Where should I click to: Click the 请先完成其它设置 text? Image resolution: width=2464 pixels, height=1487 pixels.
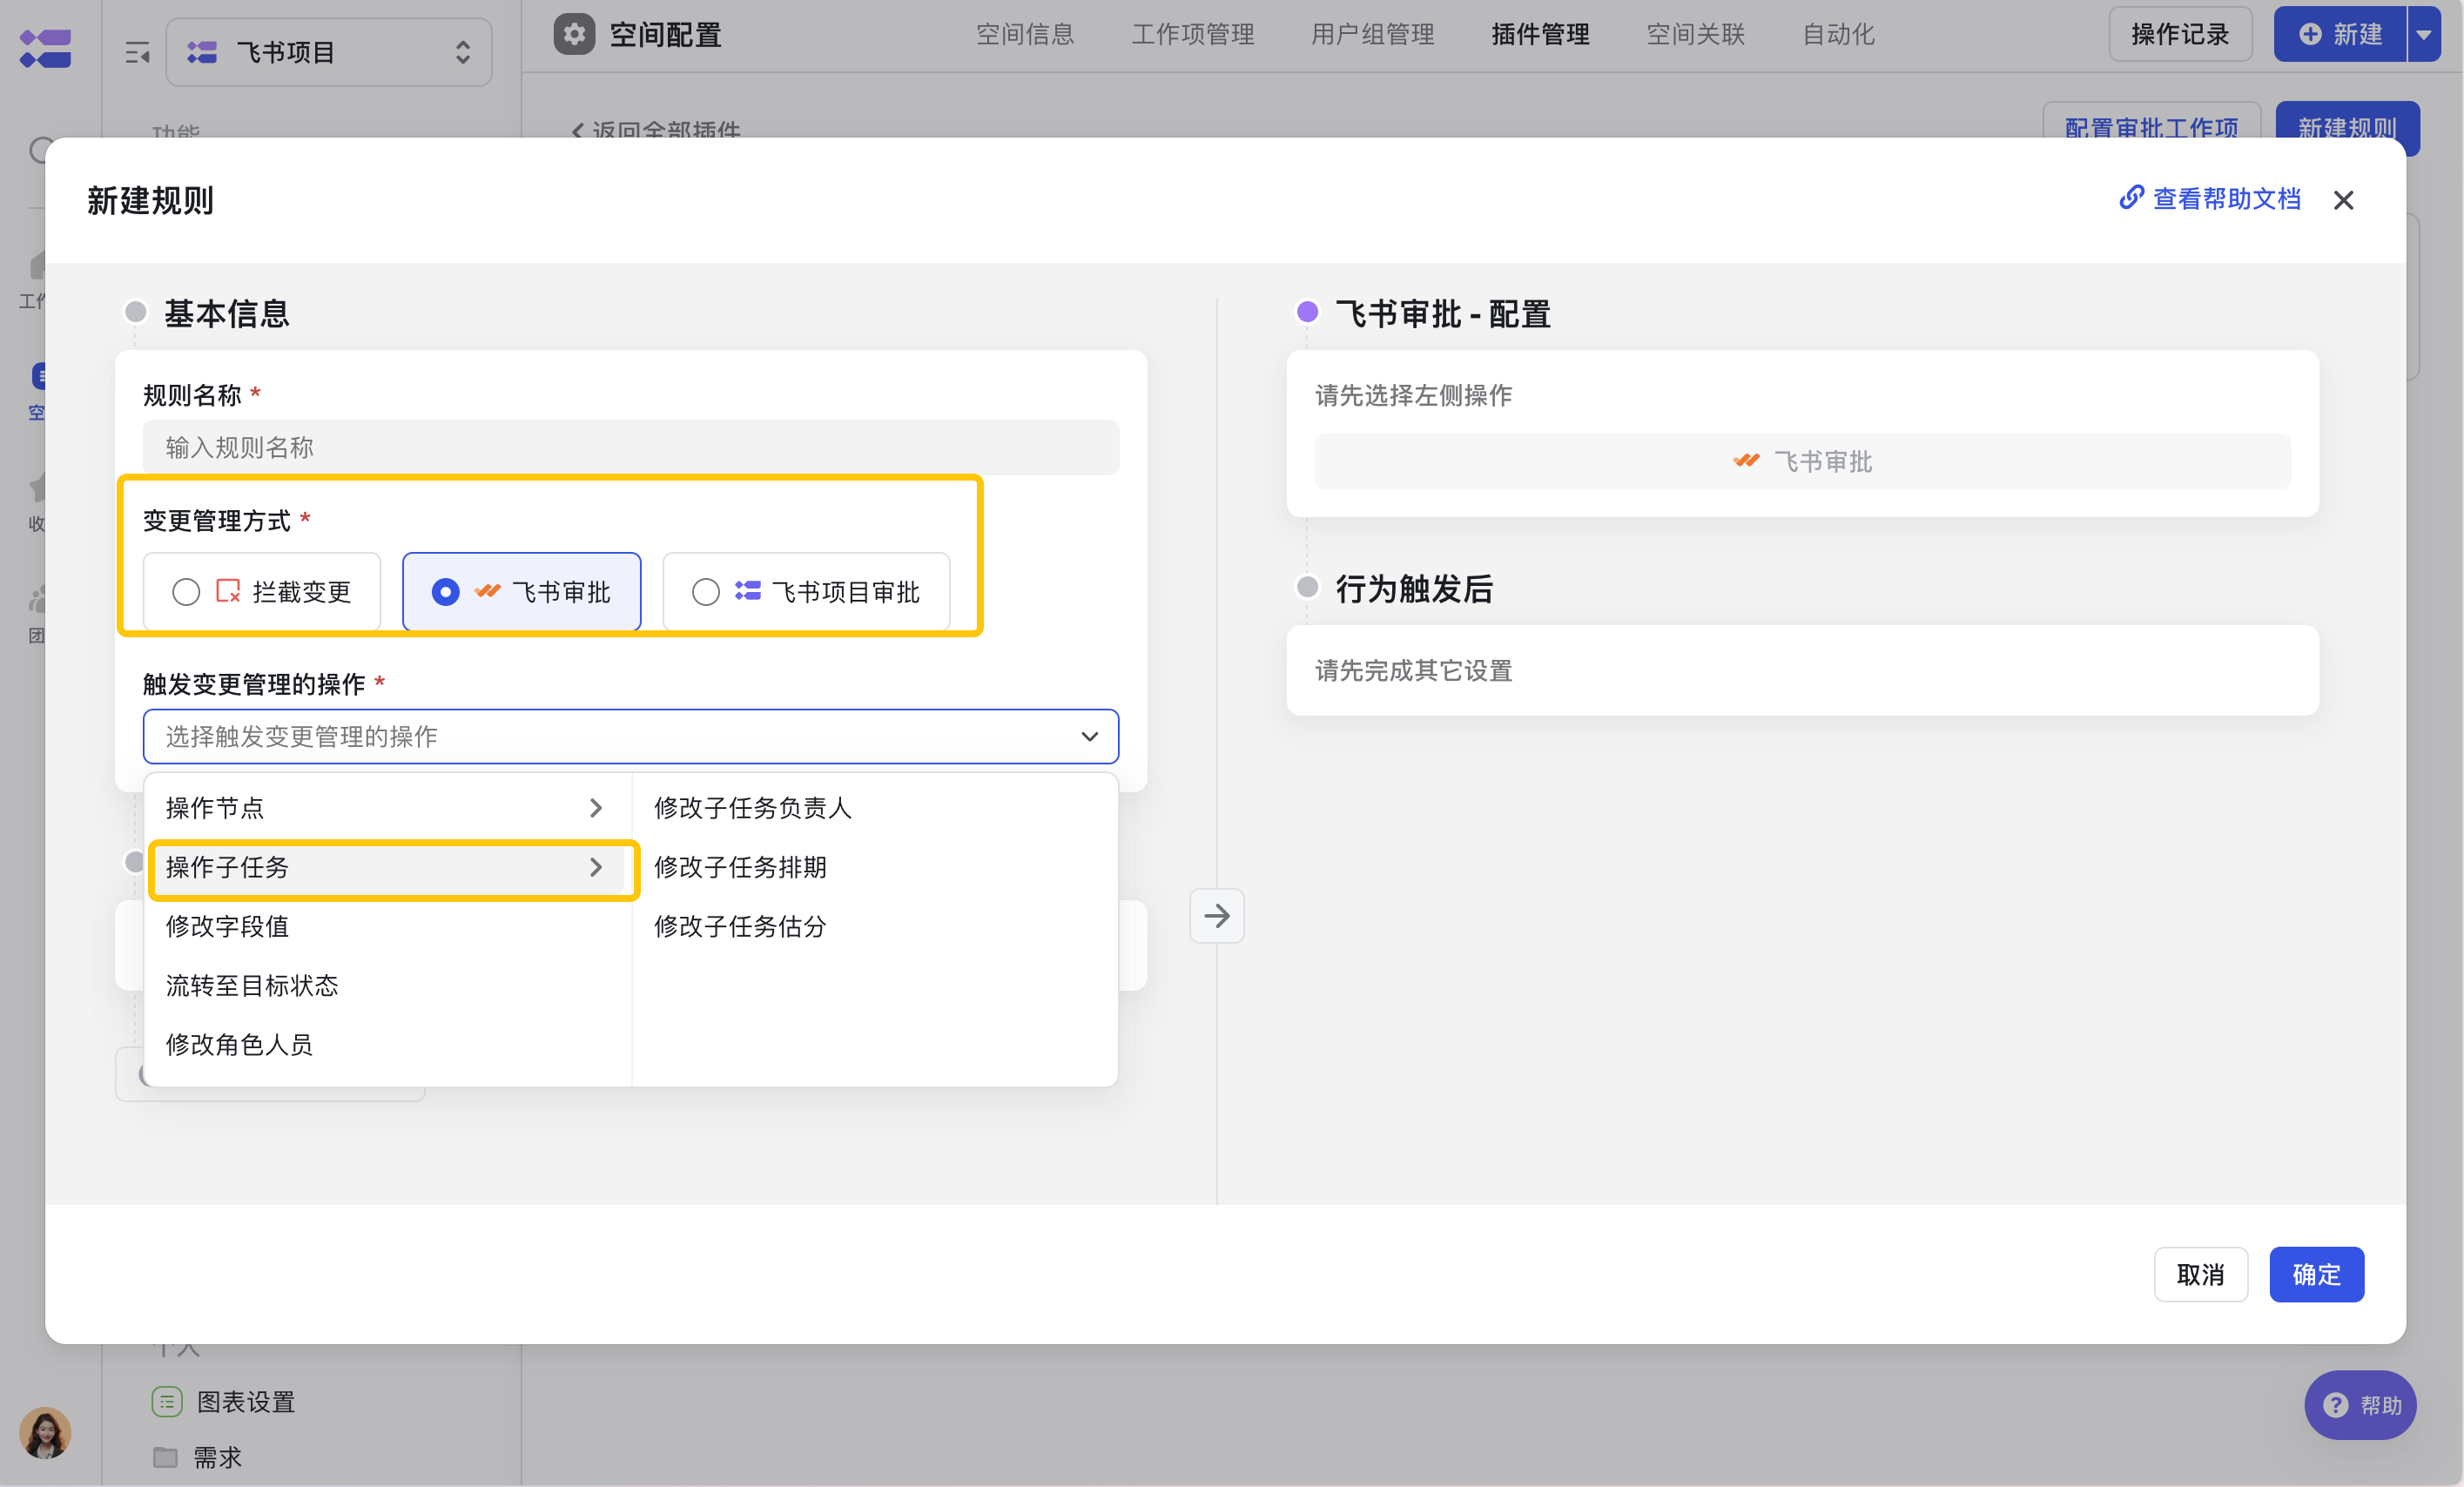pos(1413,670)
